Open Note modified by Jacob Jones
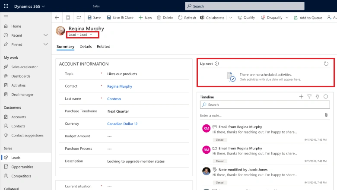Viewport: 337px width, 190px height. (243, 170)
